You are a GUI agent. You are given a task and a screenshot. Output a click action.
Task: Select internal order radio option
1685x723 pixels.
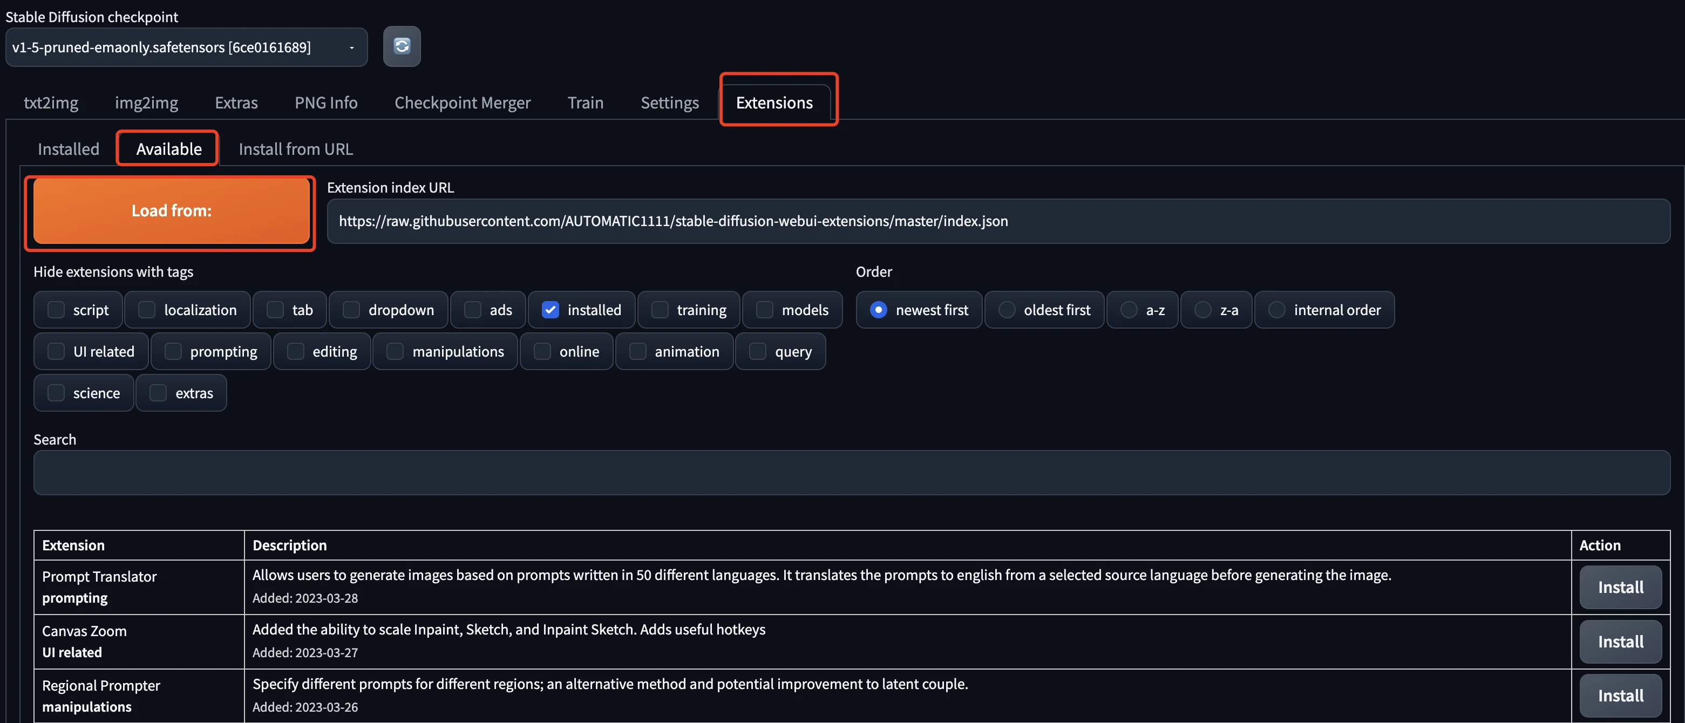coord(1277,310)
